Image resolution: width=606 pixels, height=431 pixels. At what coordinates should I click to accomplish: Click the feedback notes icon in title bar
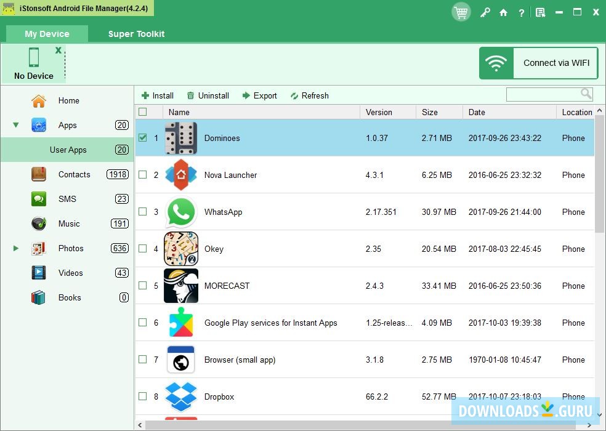point(540,13)
